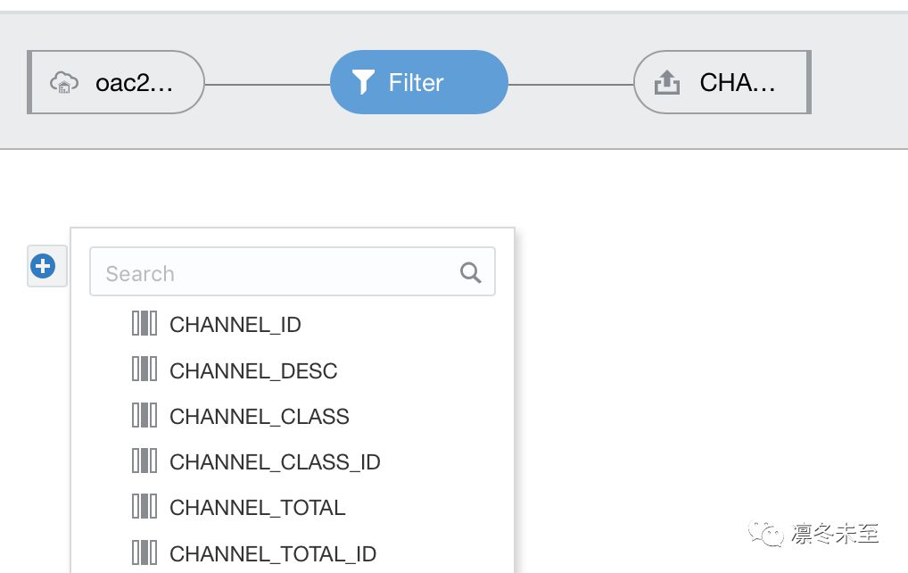Click the magnifying glass search icon
The image size is (908, 573).
tap(470, 272)
